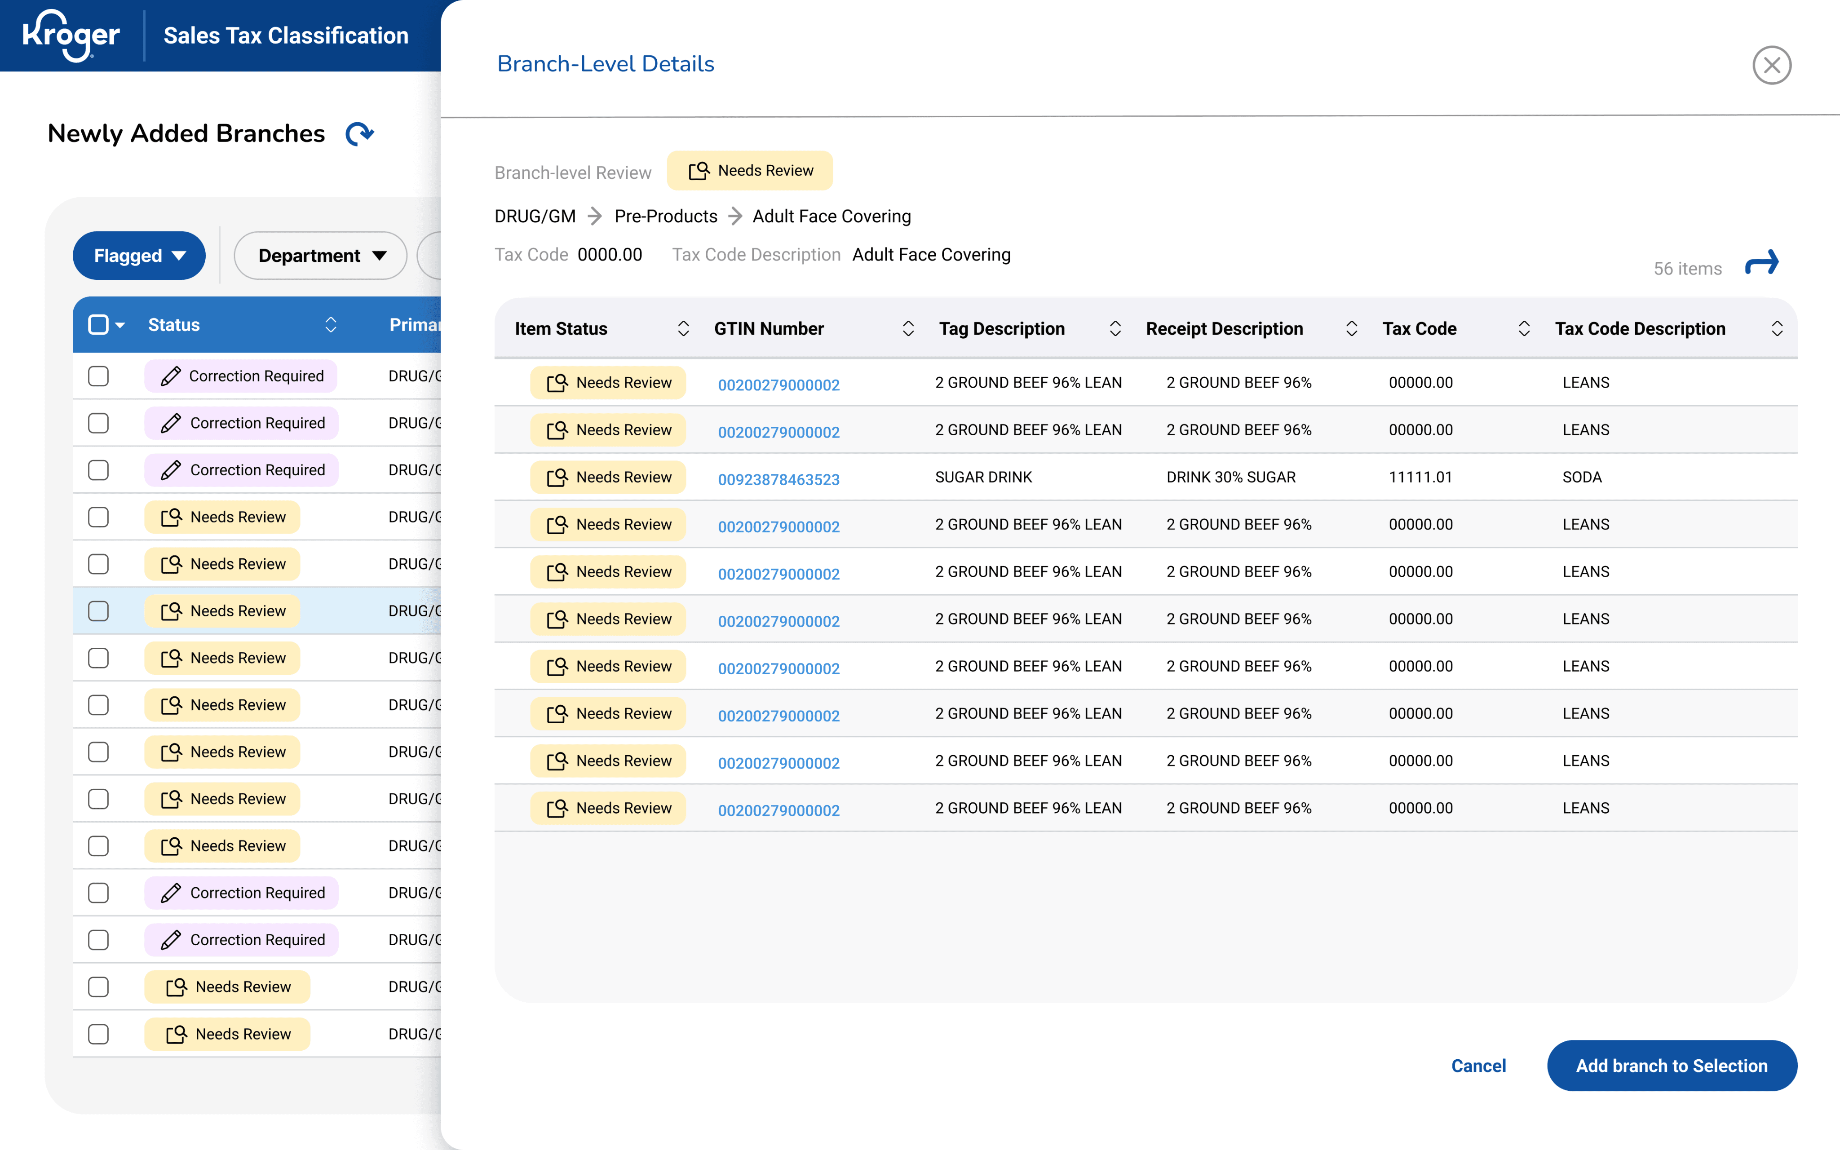Open GTIN link 00923878463523
The image size is (1840, 1150).
(778, 479)
